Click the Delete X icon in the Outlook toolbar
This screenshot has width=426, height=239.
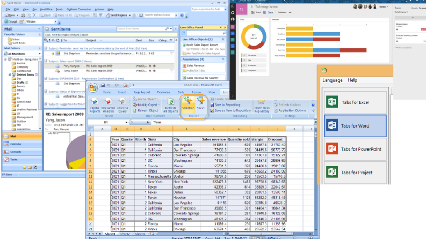click(34, 15)
